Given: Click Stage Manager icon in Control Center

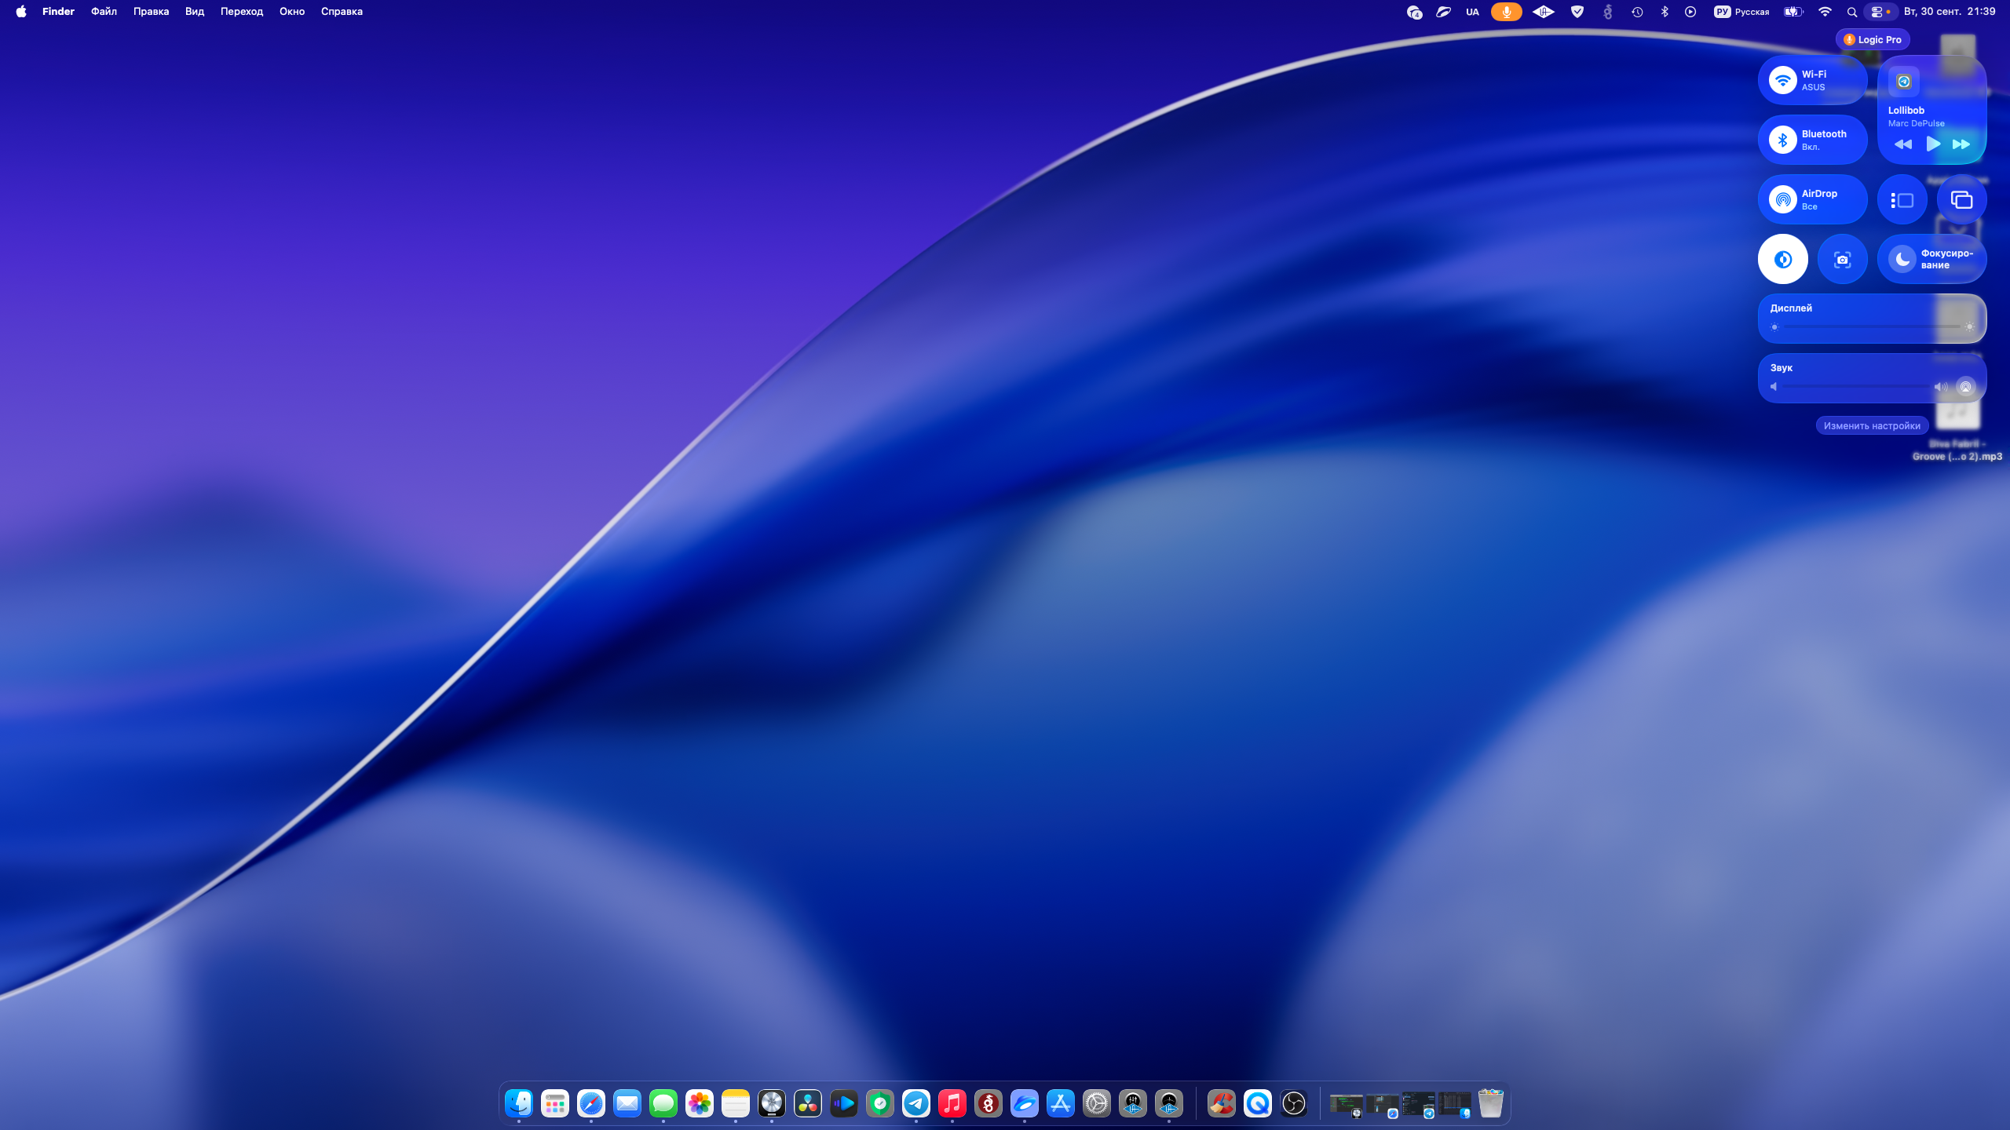Looking at the screenshot, I should pos(1902,200).
